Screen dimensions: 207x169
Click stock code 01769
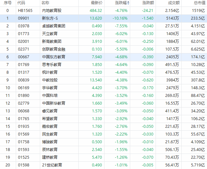[23, 64]
